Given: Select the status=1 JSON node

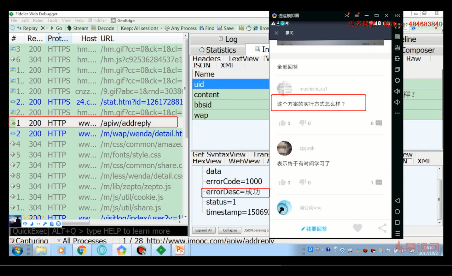Looking at the screenshot, I should 221,202.
